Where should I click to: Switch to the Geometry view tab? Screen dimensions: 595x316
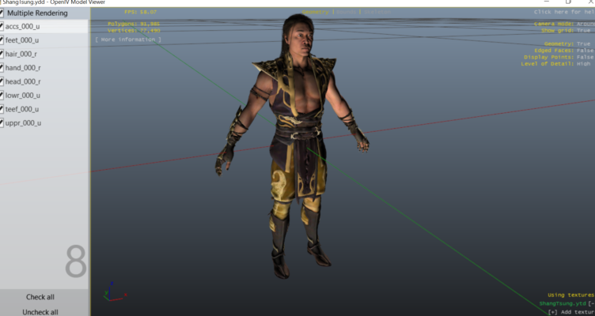tap(316, 13)
